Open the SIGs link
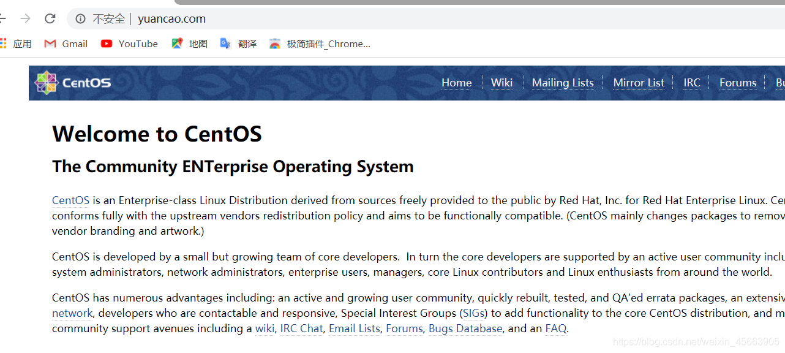785x353 pixels. [474, 313]
